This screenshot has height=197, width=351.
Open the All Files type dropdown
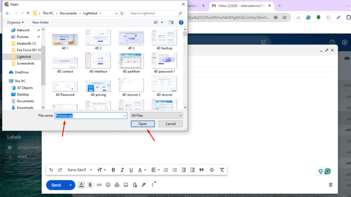tap(156, 116)
